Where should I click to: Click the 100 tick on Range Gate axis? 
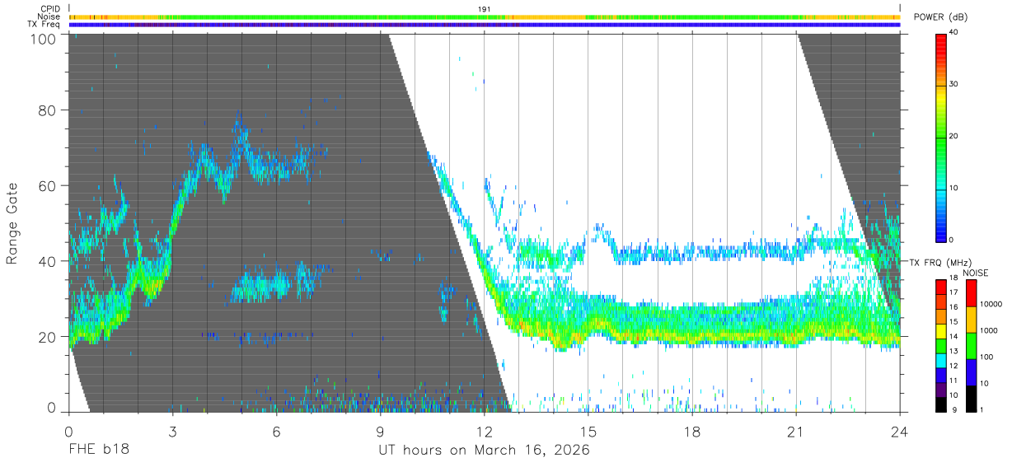pyautogui.click(x=45, y=39)
